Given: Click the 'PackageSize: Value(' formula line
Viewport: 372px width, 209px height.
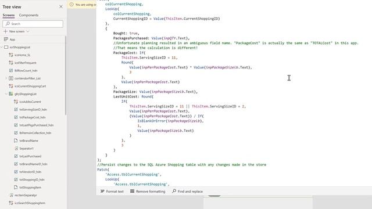Looking at the screenshot, I should 155,92.
